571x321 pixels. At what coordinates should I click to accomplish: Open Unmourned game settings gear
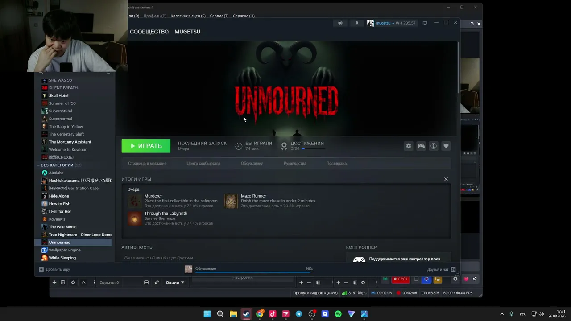(408, 146)
